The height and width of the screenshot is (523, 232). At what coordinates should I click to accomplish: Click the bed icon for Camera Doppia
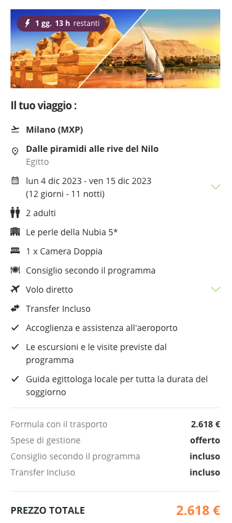pyautogui.click(x=15, y=251)
